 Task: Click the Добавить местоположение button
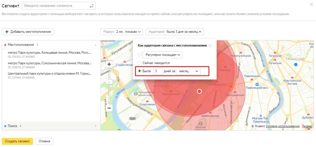point(28,32)
